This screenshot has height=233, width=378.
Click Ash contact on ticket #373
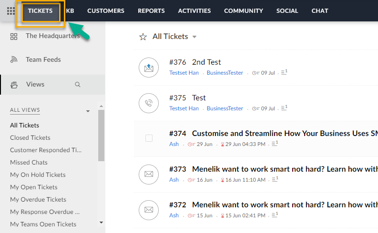174,180
